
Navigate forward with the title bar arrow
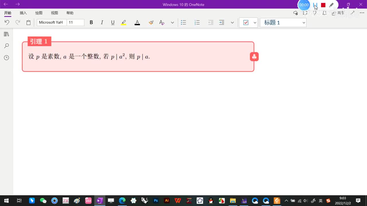(x=17, y=4)
